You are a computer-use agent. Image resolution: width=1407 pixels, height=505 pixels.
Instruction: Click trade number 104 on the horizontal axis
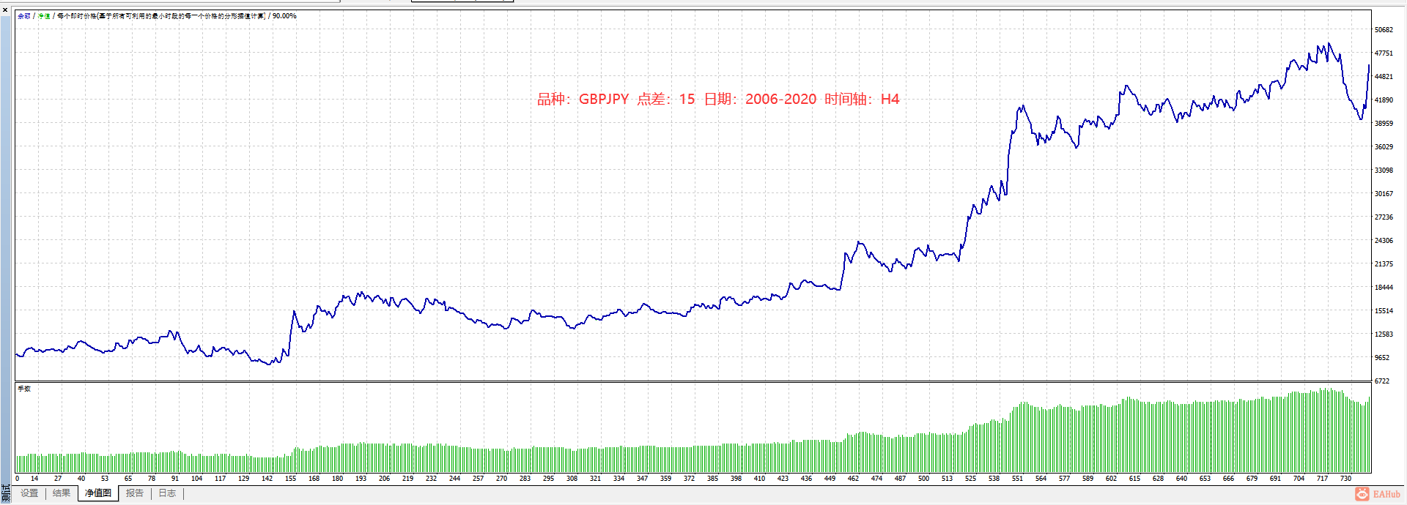(x=196, y=479)
